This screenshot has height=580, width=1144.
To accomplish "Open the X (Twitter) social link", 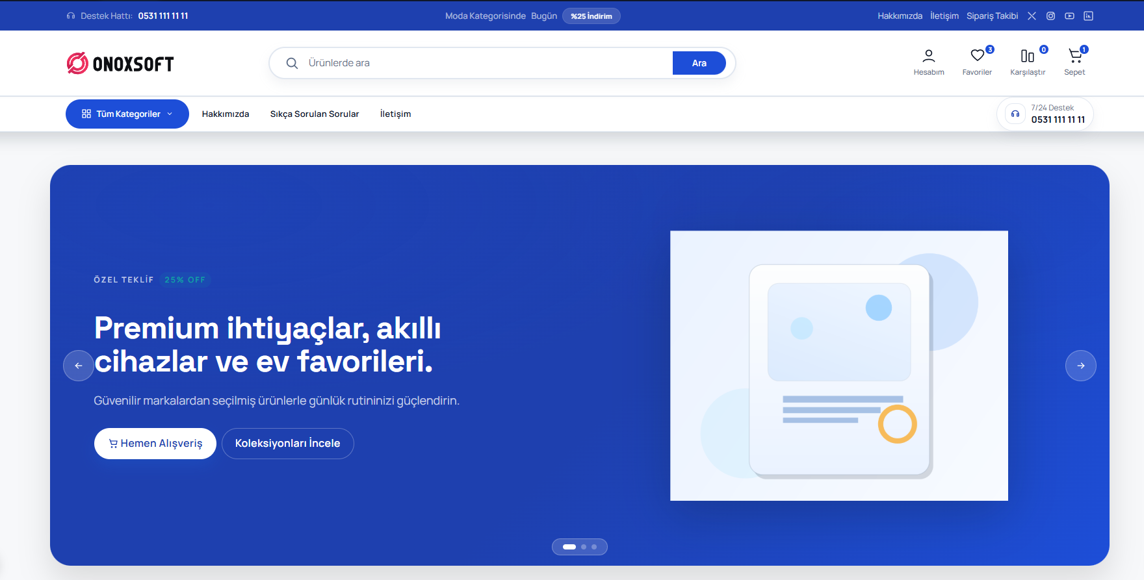I will [1032, 16].
